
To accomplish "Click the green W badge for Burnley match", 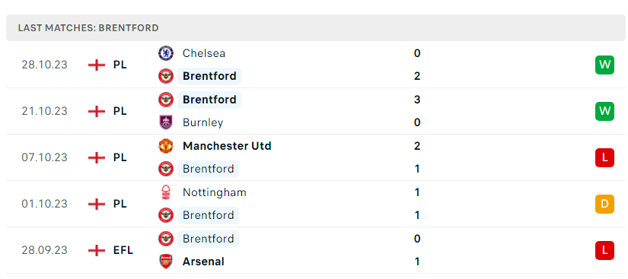I will coord(604,111).
